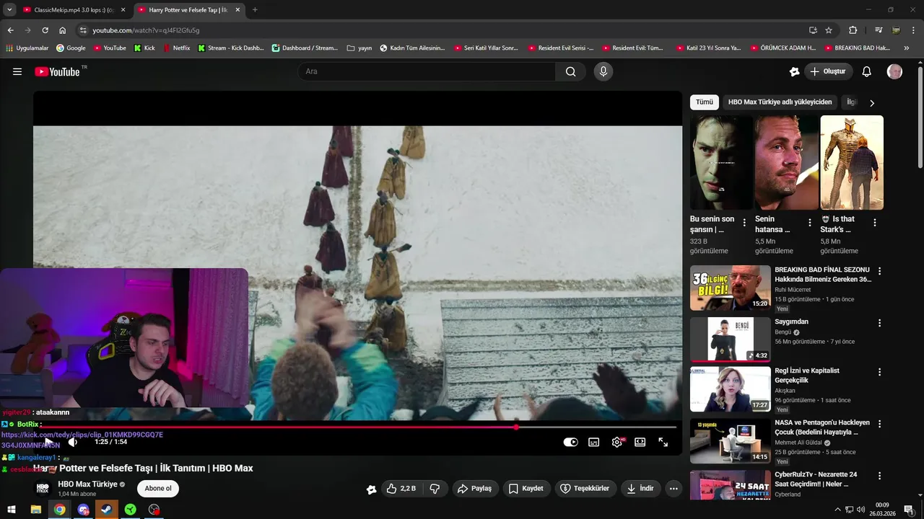This screenshot has height=519, width=924.
Task: Open the HBO Max channel avatar
Action: (43, 488)
